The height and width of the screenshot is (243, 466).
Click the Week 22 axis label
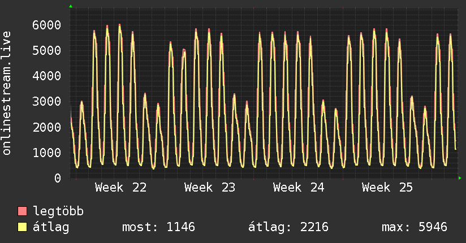pos(120,188)
